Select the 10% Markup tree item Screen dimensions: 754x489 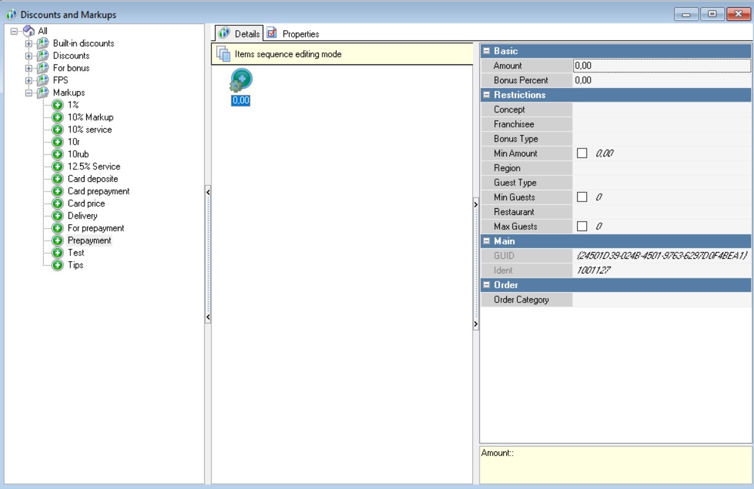click(x=90, y=118)
